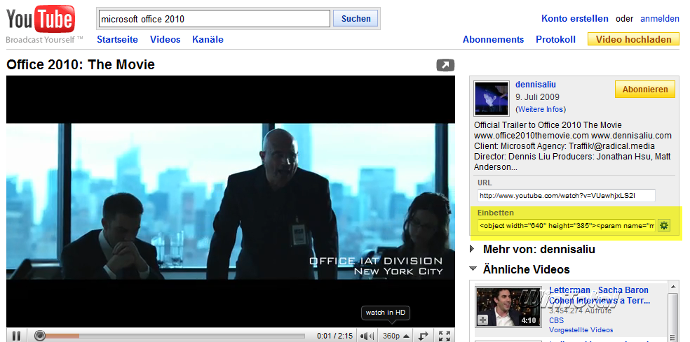Click the playback scrubber handle
690x342 pixels.
click(x=39, y=336)
